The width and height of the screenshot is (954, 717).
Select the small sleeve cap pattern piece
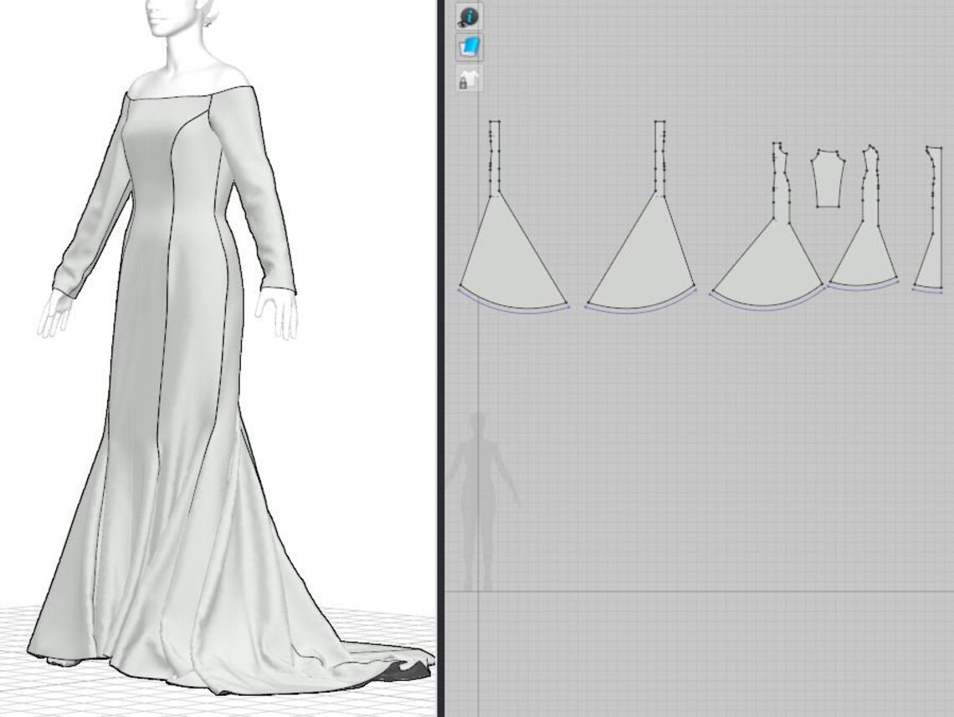pos(827,177)
